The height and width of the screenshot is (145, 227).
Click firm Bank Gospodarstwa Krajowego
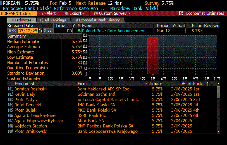pos(107,131)
